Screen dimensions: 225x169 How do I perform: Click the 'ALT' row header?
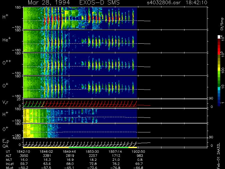[8, 156]
